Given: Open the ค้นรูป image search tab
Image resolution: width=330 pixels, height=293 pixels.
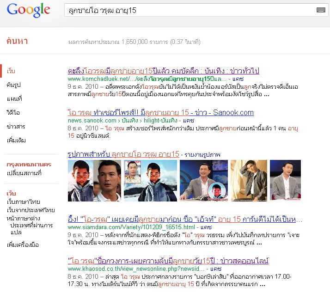Looking at the screenshot, I should point(14,85).
